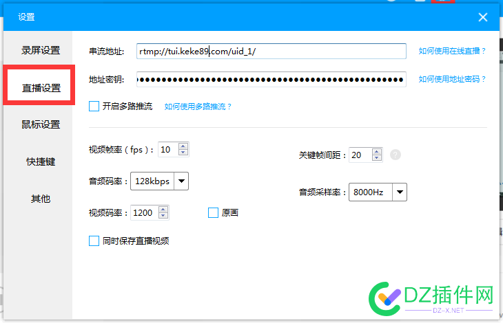Open the 录屏设置 tab
This screenshot has height=323, width=503.
pos(41,50)
